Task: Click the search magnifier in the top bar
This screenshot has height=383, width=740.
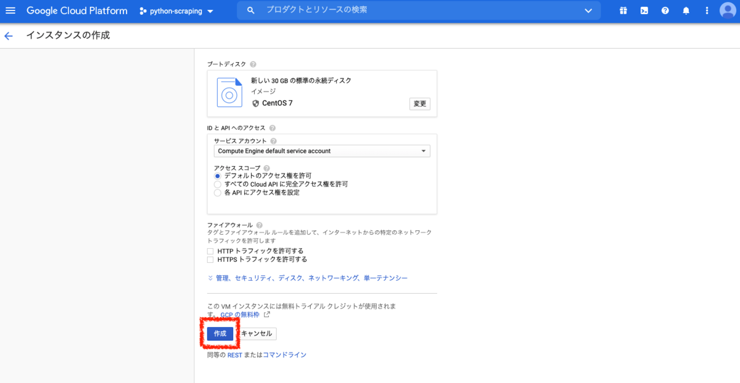Action: click(250, 10)
